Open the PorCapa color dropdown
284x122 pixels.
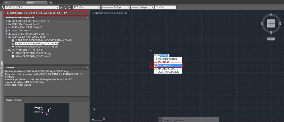pyautogui.click(x=87, y=7)
